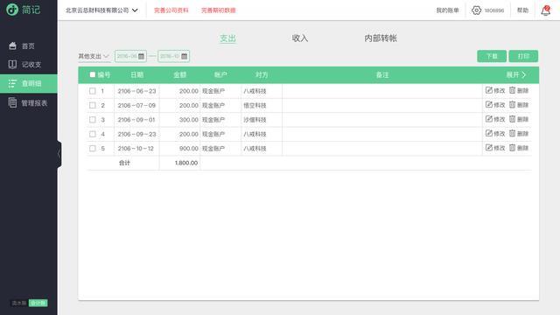Check the checkbox for row 2

[x=93, y=105]
